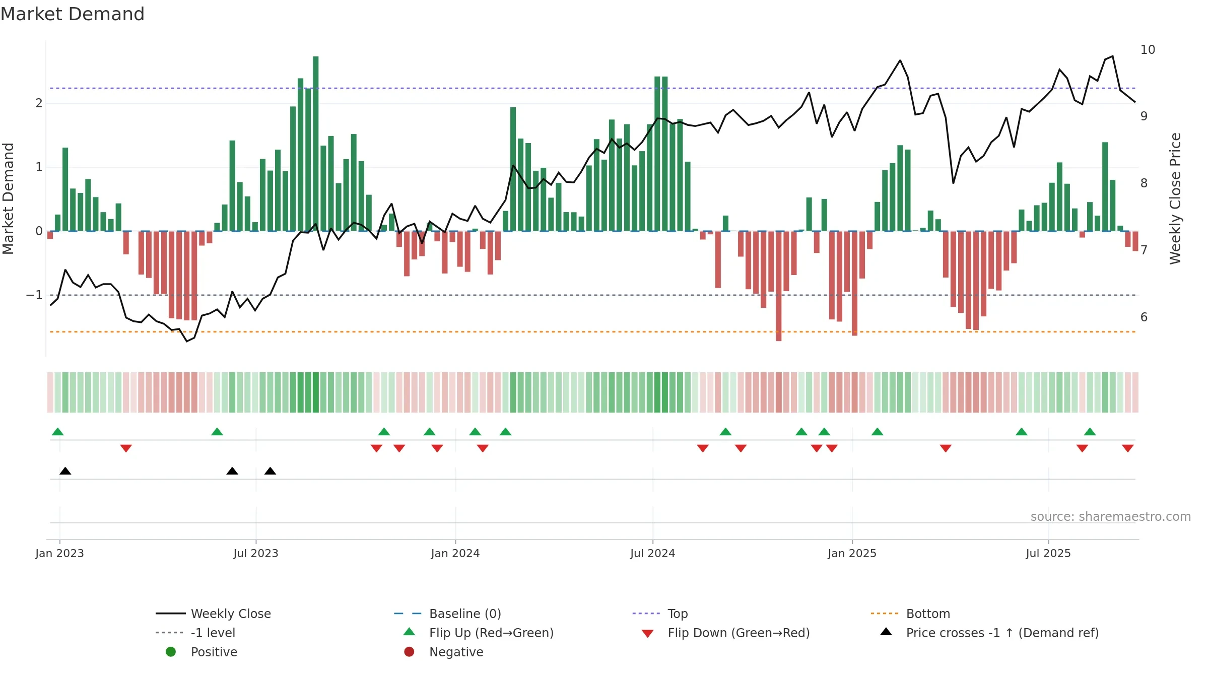Click the Negative legend label
Viewport: 1209px width, 680px height.
(456, 652)
